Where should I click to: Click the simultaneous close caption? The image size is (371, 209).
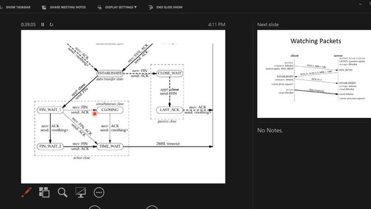[x=110, y=104]
